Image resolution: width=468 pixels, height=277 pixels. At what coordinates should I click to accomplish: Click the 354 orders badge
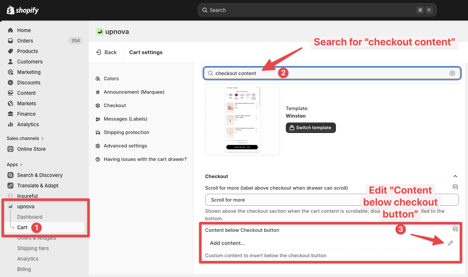[75, 41]
